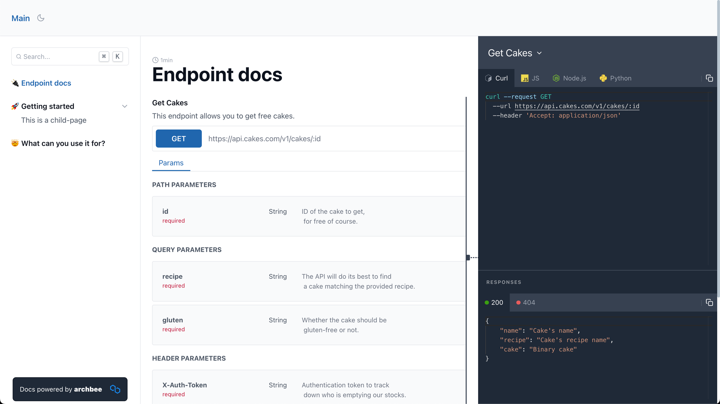Click the This is a child-page item
Image resolution: width=720 pixels, height=404 pixels.
[53, 120]
